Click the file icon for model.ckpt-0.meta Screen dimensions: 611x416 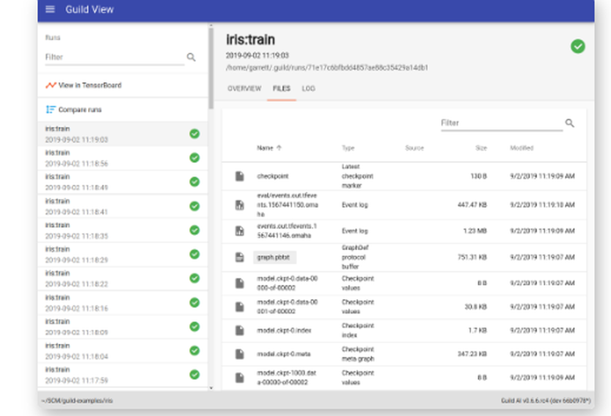pos(240,354)
